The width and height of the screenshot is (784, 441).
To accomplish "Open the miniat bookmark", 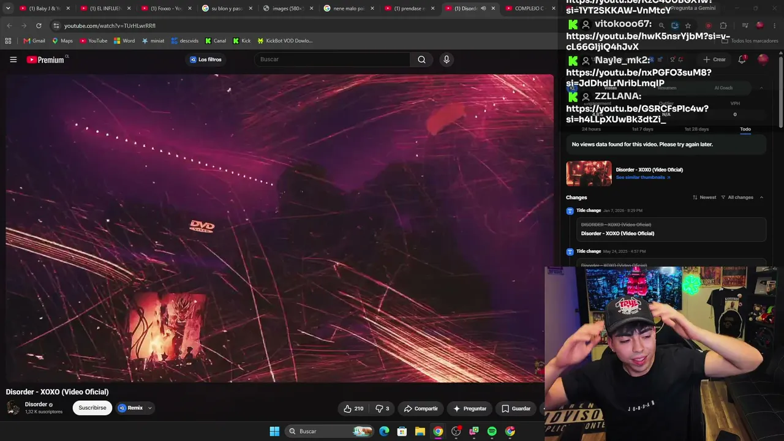I will pos(153,41).
